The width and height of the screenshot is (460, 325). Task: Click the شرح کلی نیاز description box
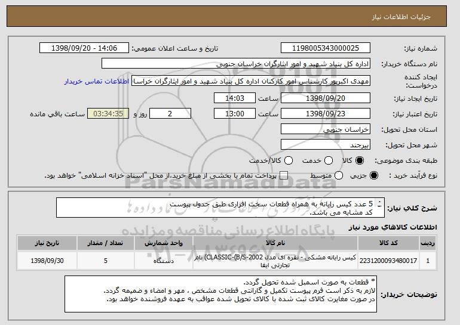220,208
